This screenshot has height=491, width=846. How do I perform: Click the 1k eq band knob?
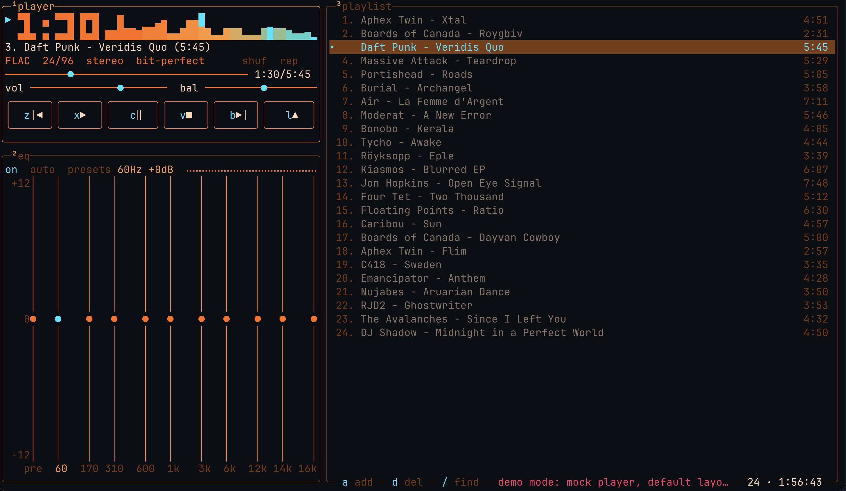point(171,319)
